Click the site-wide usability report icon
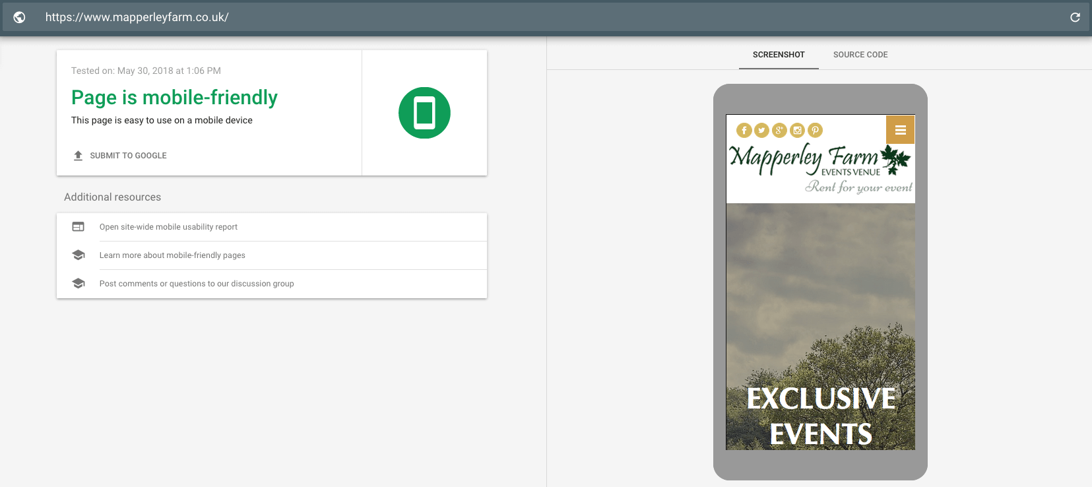 tap(78, 227)
